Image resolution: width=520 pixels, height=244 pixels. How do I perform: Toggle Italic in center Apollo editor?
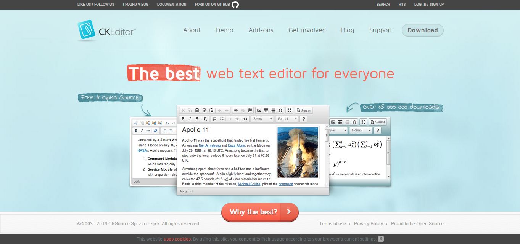(x=190, y=119)
